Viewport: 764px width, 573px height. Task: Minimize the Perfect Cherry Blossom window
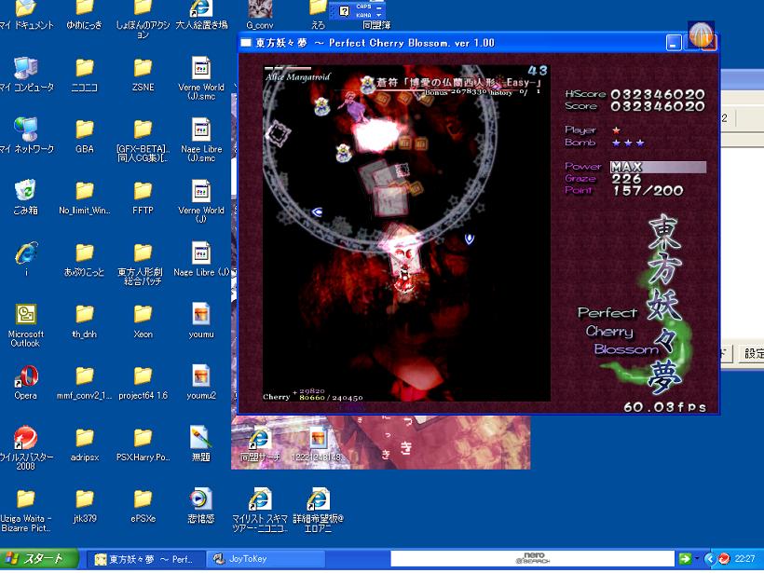tap(674, 43)
